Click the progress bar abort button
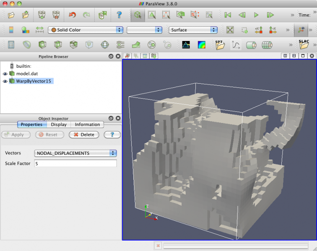The height and width of the screenshot is (251, 317). pyautogui.click(x=158, y=246)
